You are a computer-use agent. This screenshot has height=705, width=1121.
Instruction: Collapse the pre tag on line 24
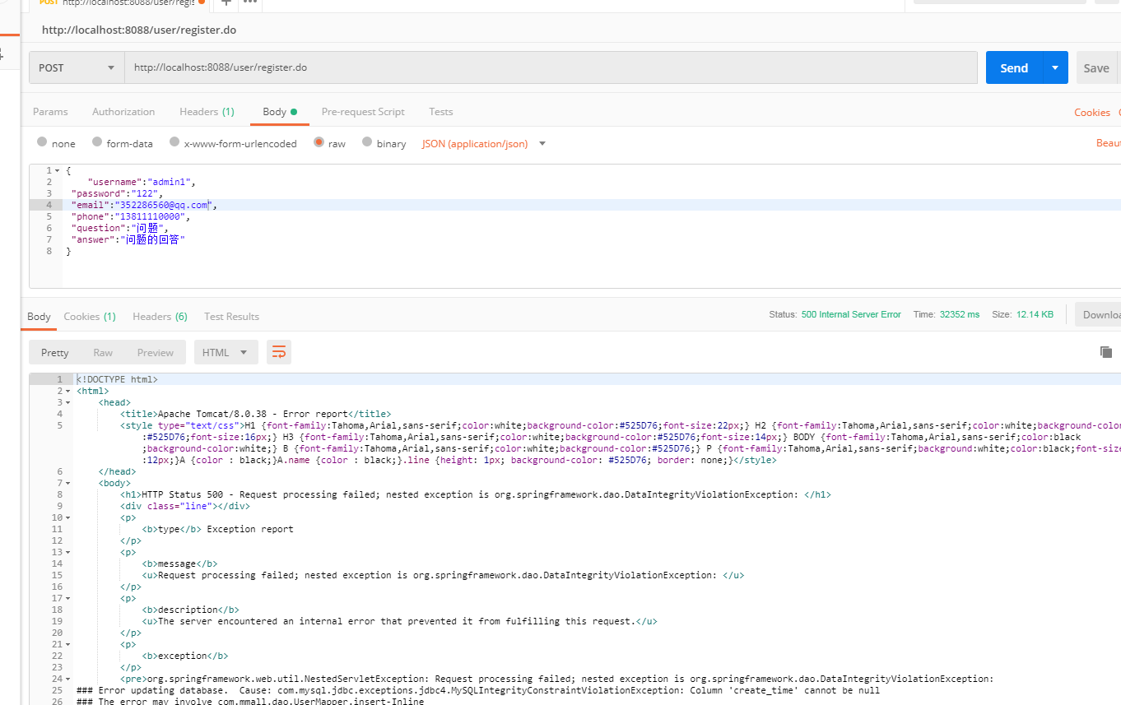(x=67, y=679)
